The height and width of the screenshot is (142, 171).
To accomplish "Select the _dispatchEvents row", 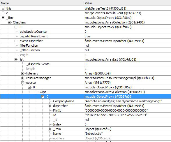I will tap(86, 64).
